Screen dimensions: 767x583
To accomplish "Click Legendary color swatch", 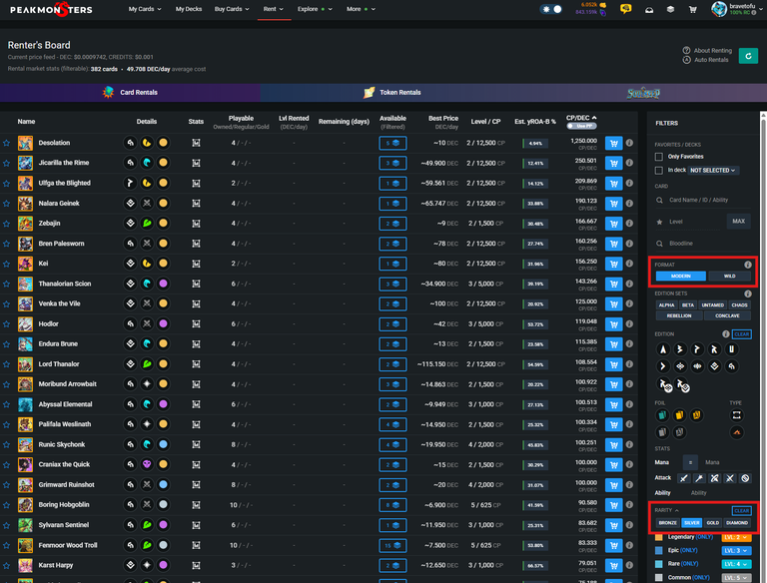I will pos(659,537).
